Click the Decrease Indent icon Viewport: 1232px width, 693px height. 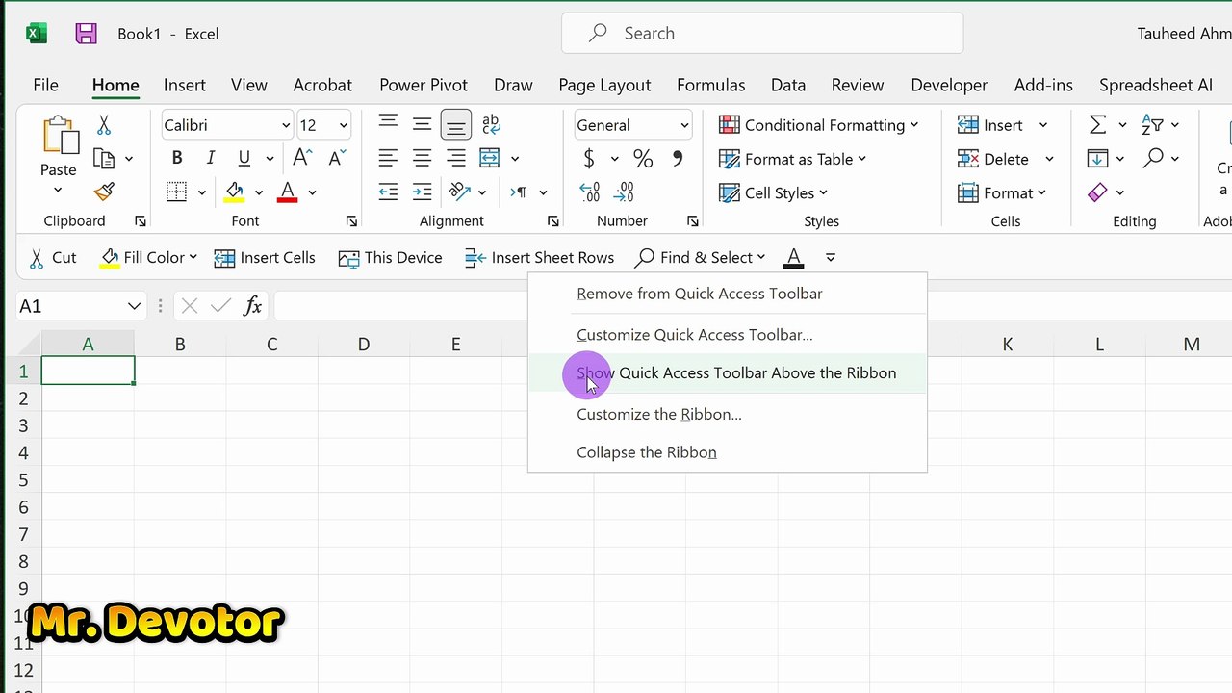[388, 192]
